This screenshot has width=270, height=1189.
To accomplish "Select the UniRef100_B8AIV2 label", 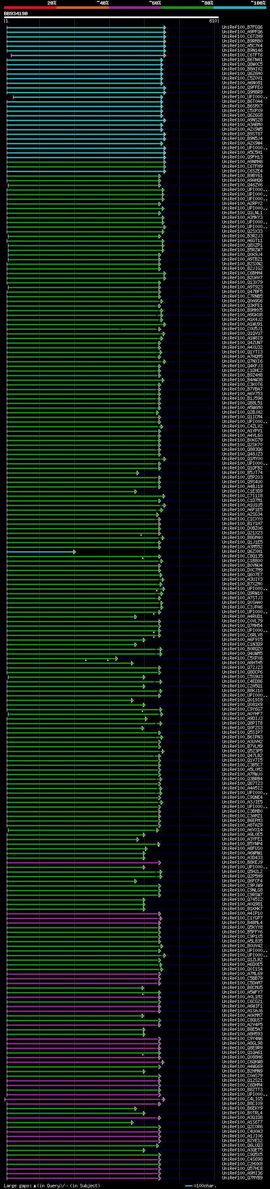I will [x=242, y=69].
